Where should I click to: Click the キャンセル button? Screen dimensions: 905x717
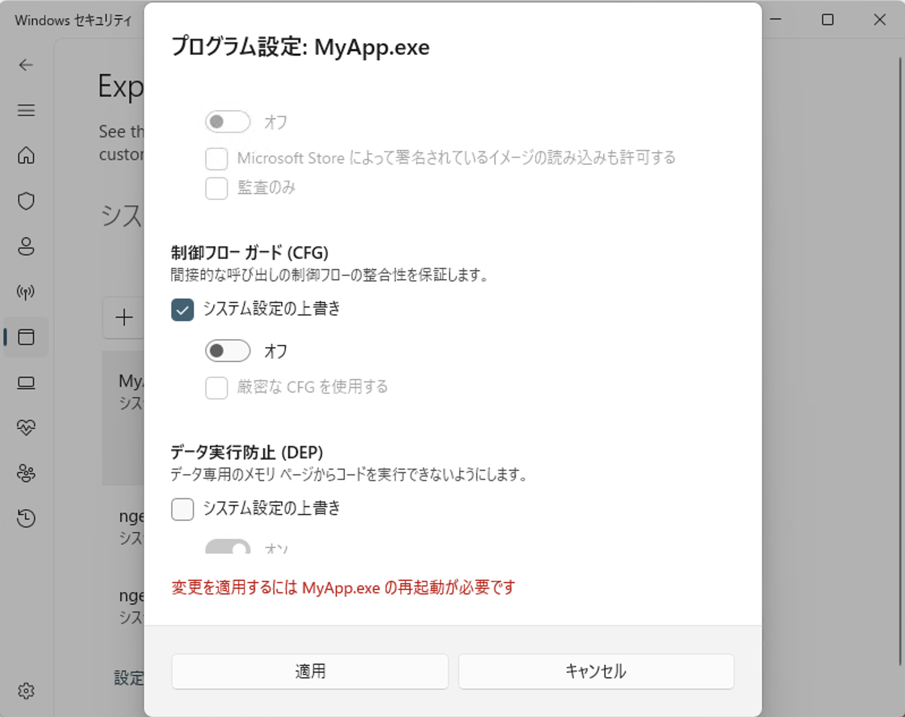tap(596, 672)
